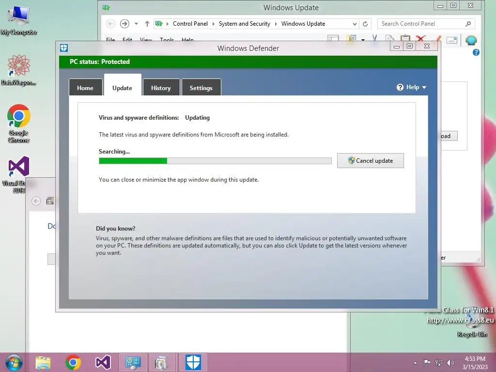Click the blue help icon in Windows Update
This screenshot has height=372, width=496.
[x=476, y=52]
